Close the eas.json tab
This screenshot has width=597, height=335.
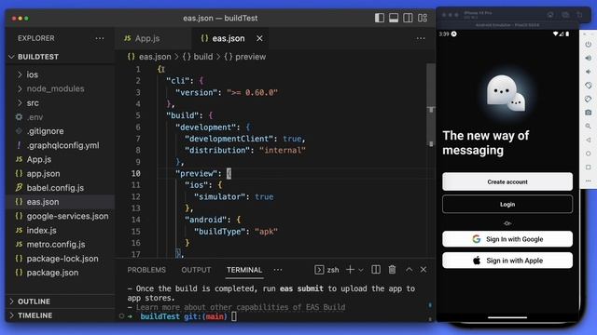click(259, 38)
